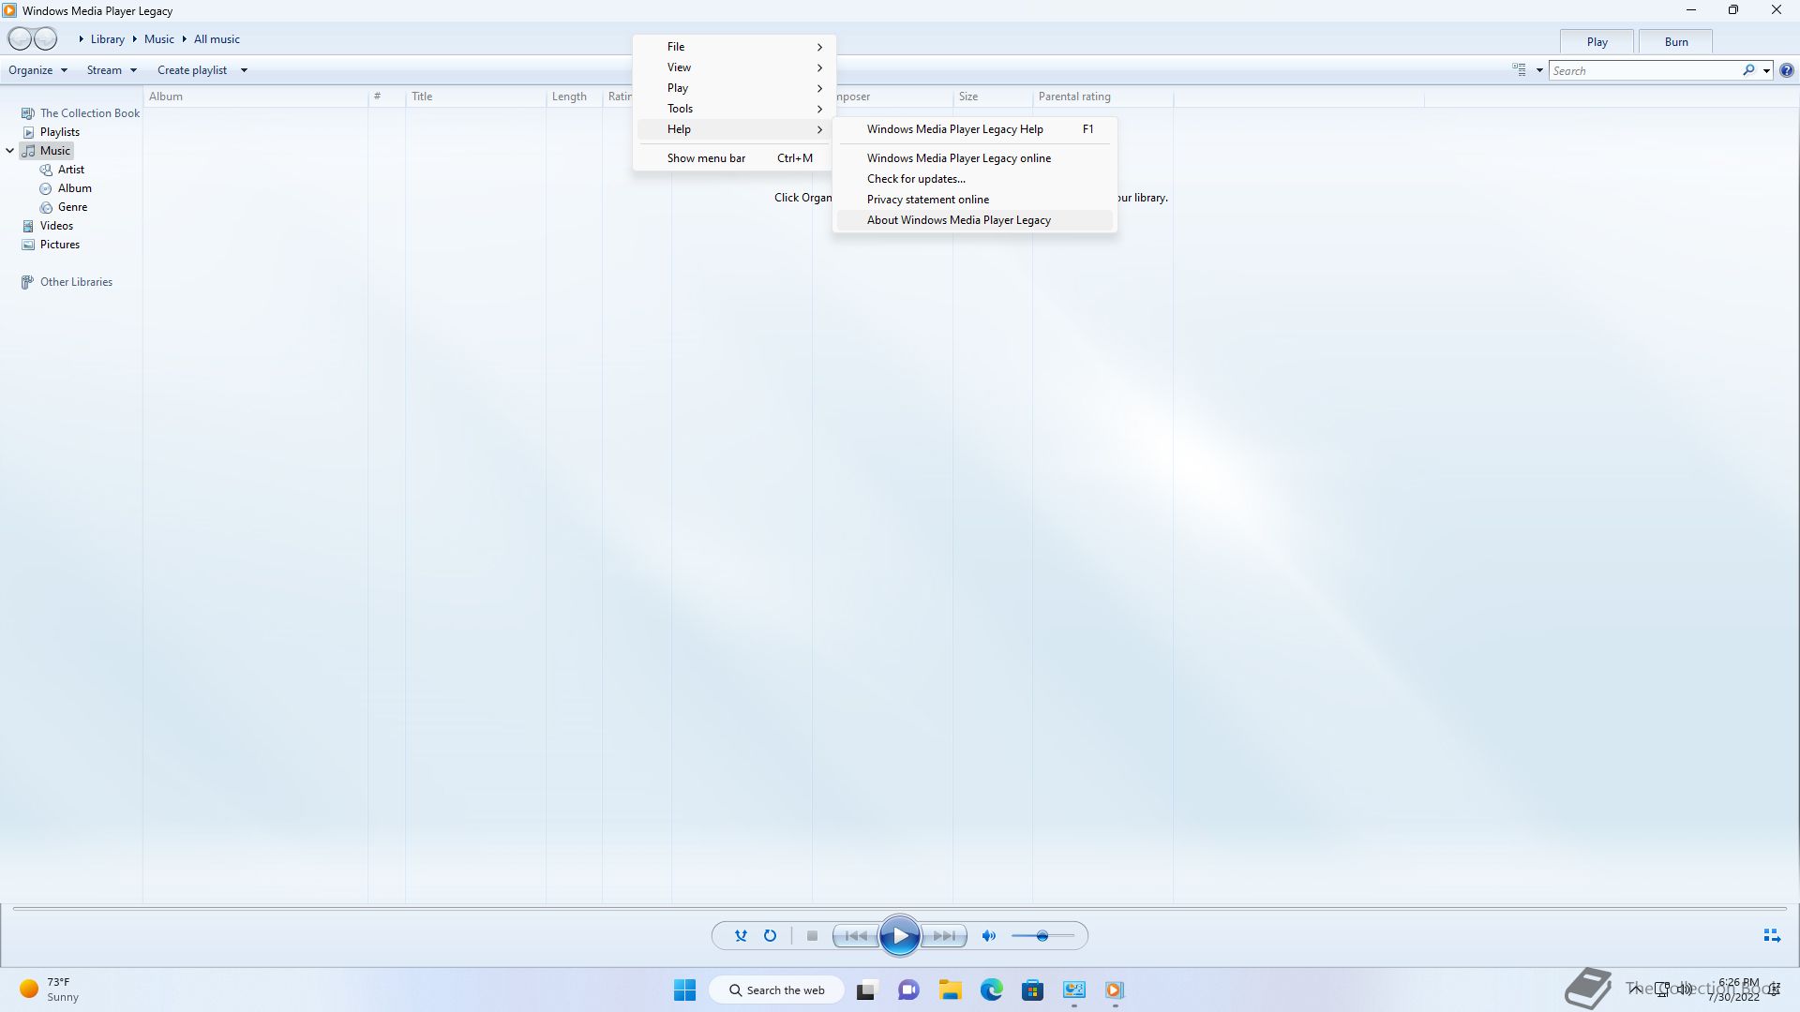The height and width of the screenshot is (1012, 1800).
Task: Open the View submenu
Action: click(x=734, y=67)
